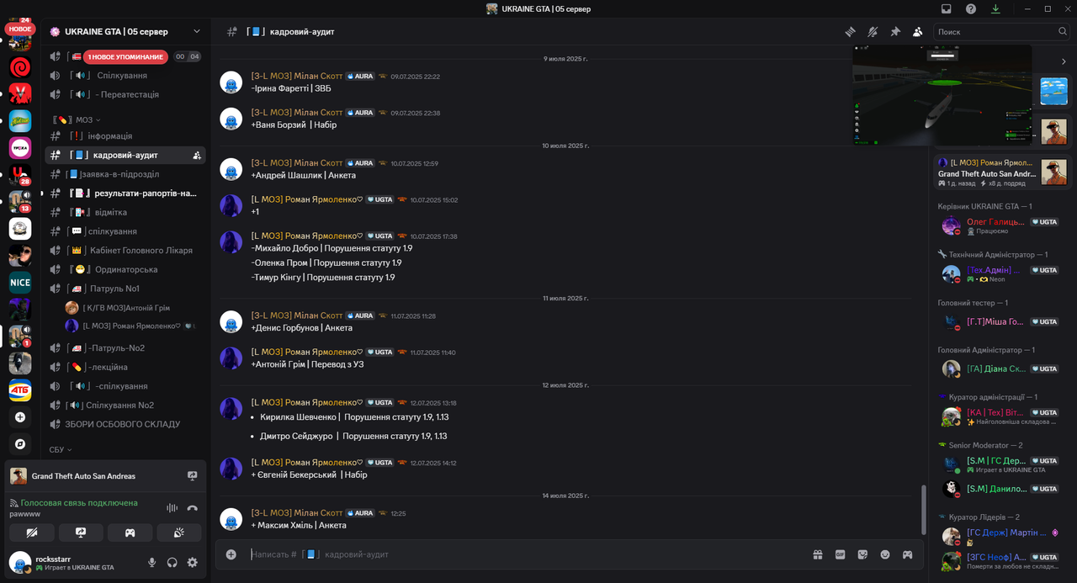The width and height of the screenshot is (1077, 583).
Task: Disconnect from voice with hang-up icon
Action: pyautogui.click(x=193, y=508)
